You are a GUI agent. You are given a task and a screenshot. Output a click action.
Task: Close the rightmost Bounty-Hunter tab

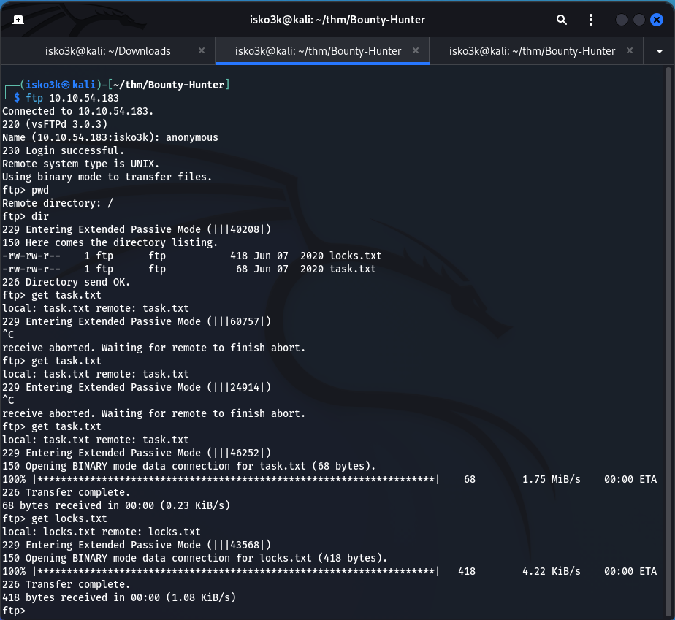click(630, 51)
